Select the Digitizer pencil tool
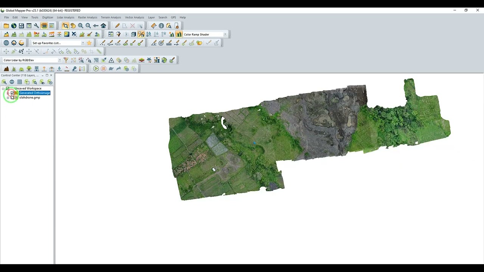 [x=117, y=26]
